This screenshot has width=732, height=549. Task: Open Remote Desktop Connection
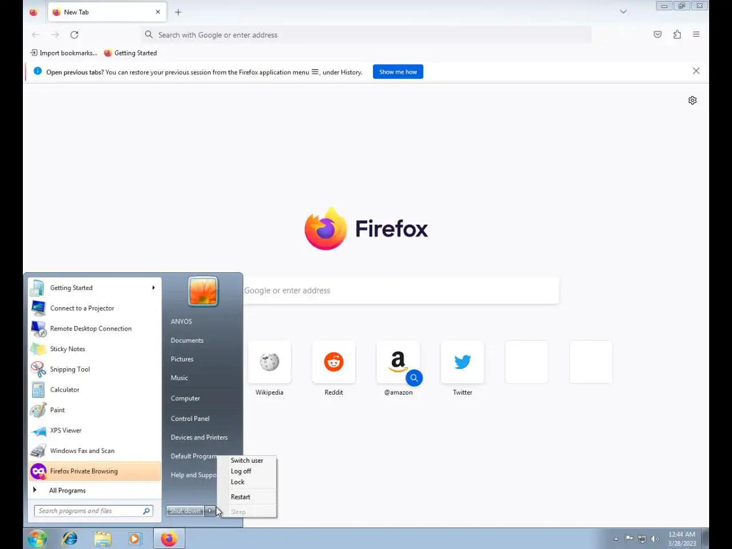tap(95, 329)
